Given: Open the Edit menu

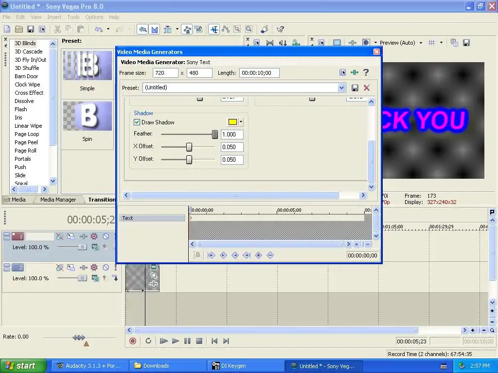Looking at the screenshot, I should click(x=20, y=17).
